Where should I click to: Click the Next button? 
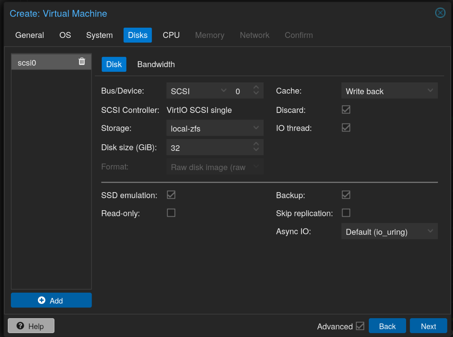coord(428,326)
